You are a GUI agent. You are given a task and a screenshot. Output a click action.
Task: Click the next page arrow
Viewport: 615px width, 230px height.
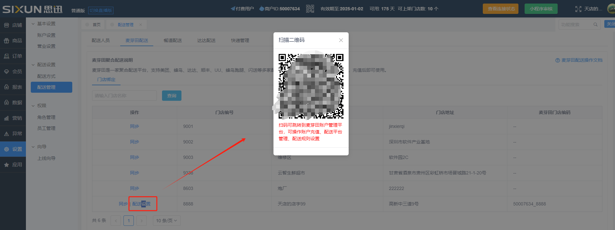[142, 221]
